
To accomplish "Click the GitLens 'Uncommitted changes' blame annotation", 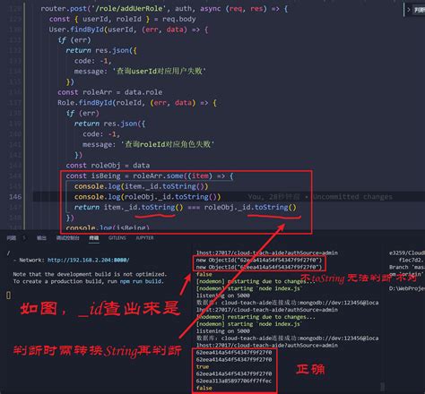I will point(352,197).
